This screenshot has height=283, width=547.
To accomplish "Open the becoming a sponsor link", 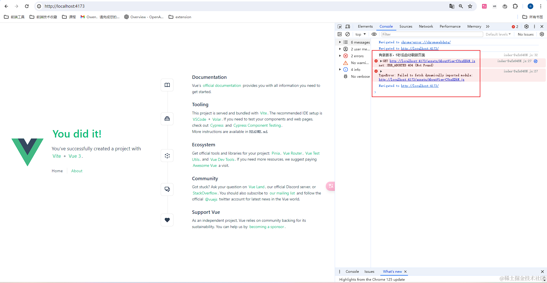I will [267, 227].
